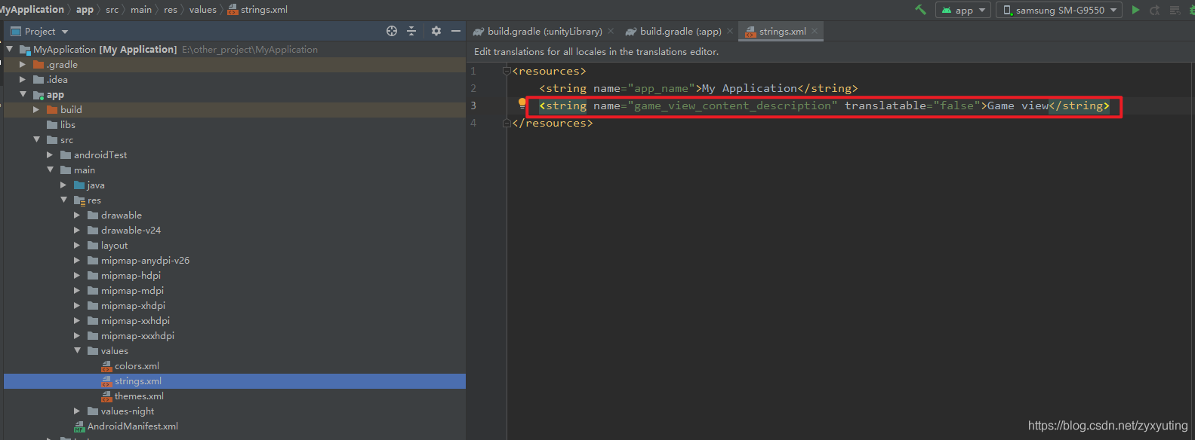1195x440 pixels.
Task: Click fold marker at closing resources tag
Action: coord(507,123)
